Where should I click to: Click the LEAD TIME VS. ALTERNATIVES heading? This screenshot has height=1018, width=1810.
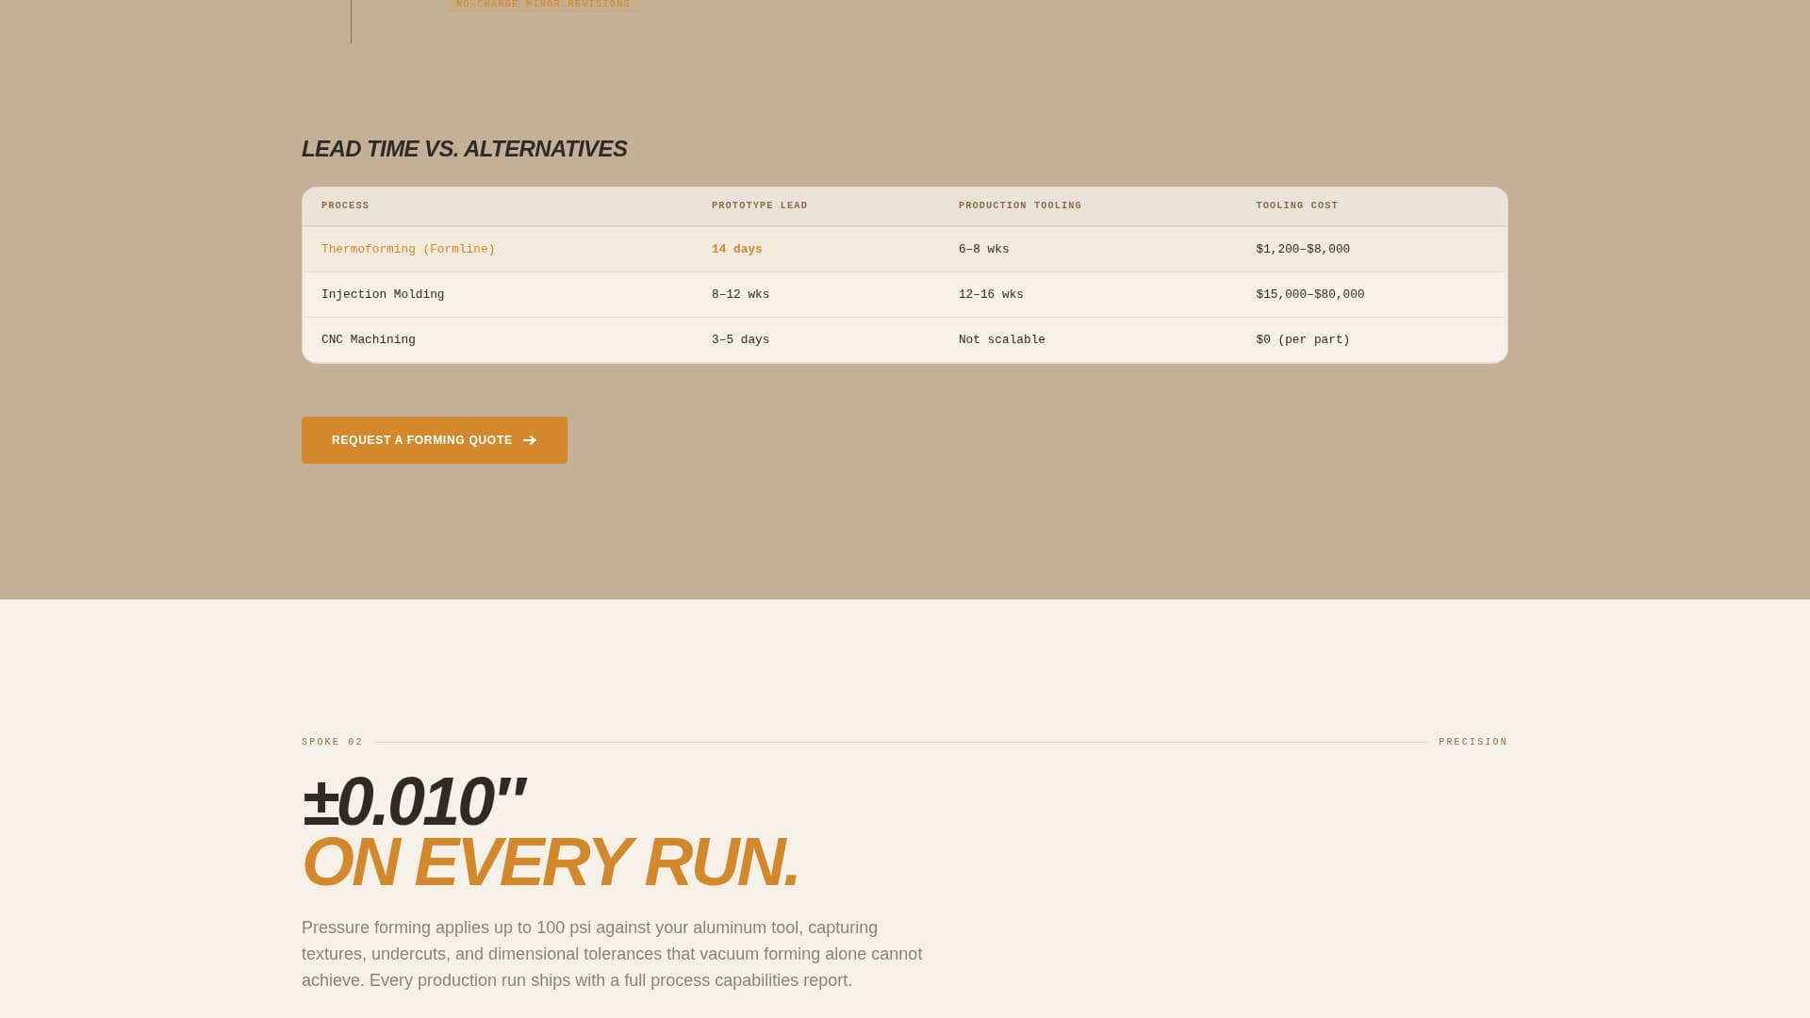[x=464, y=148]
